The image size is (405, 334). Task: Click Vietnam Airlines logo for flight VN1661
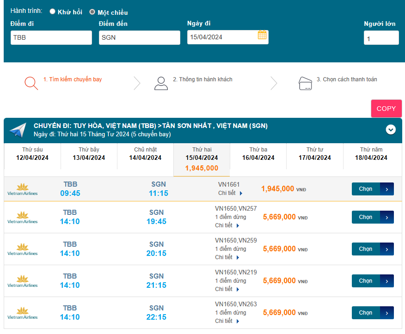coord(22,189)
